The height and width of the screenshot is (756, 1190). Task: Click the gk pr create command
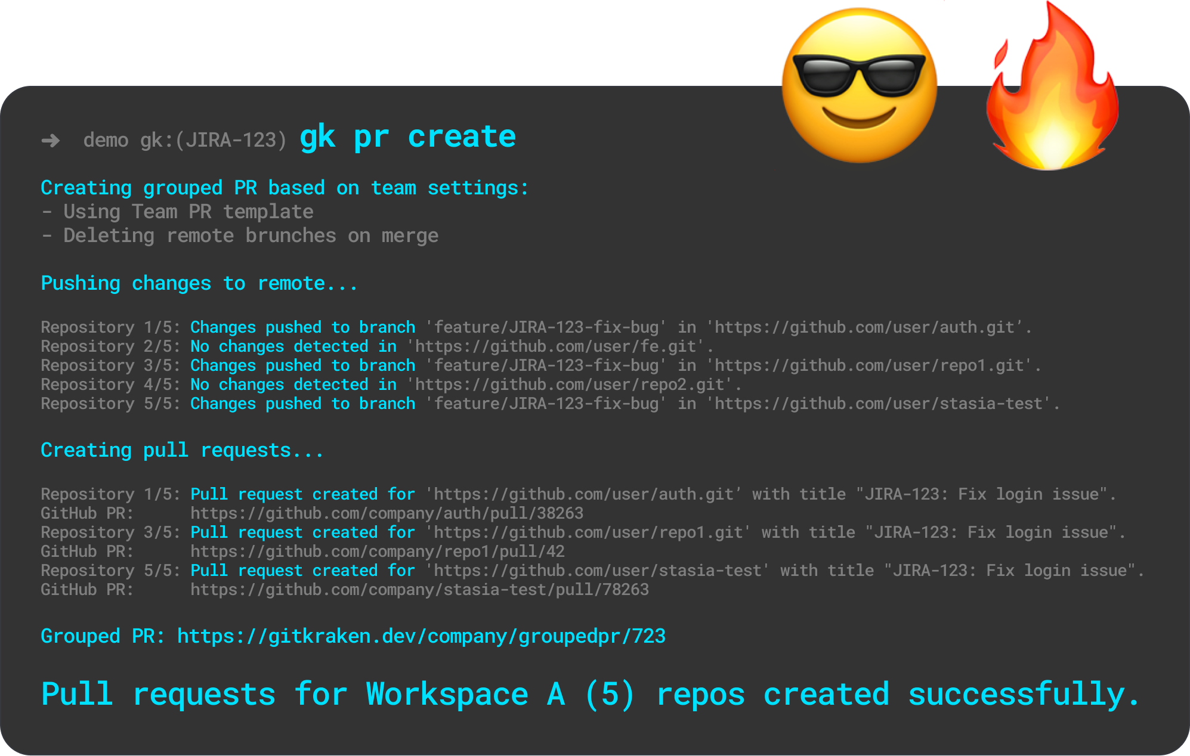(x=407, y=136)
